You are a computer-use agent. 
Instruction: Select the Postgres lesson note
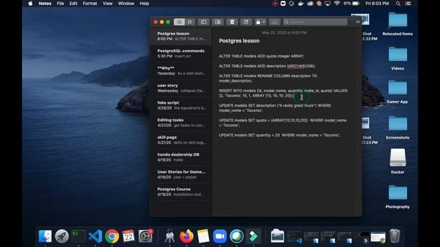(x=181, y=36)
